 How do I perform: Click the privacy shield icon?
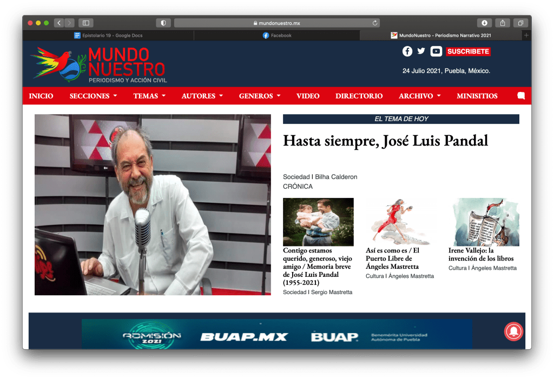163,23
